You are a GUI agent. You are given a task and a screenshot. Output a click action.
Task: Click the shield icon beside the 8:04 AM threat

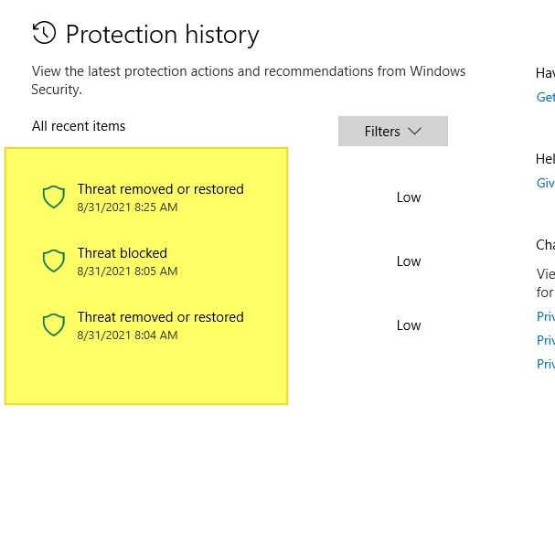pos(54,325)
